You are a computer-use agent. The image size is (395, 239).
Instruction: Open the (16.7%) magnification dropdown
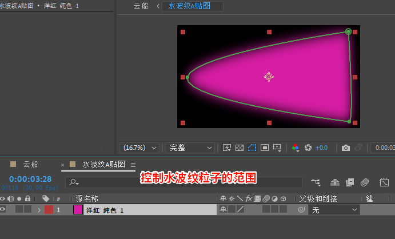tap(139, 148)
